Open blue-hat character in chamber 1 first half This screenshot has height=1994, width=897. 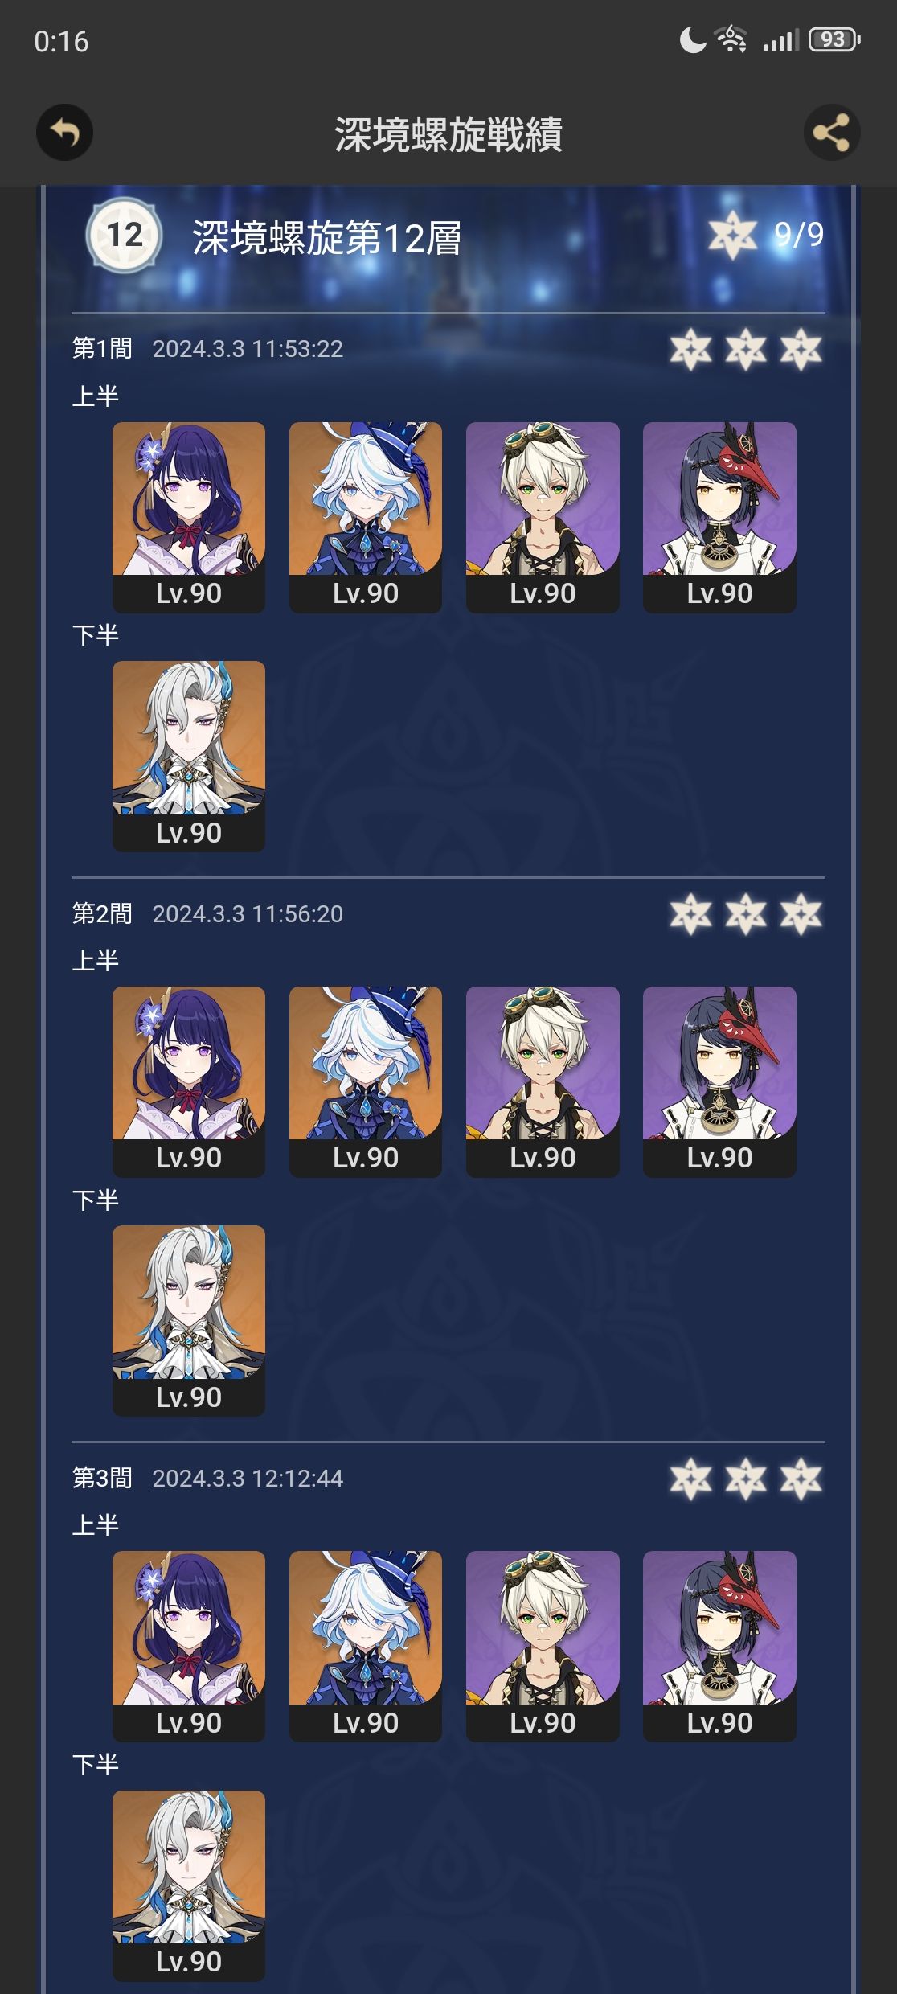pyautogui.click(x=366, y=517)
